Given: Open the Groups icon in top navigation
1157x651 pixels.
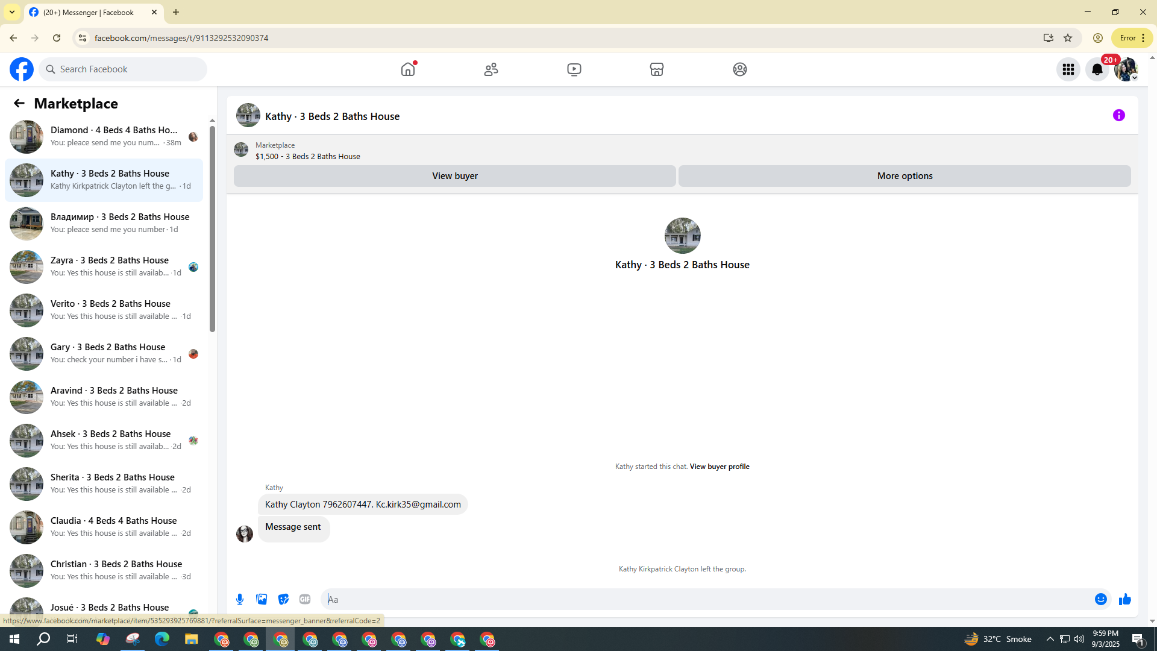Looking at the screenshot, I should (740, 69).
